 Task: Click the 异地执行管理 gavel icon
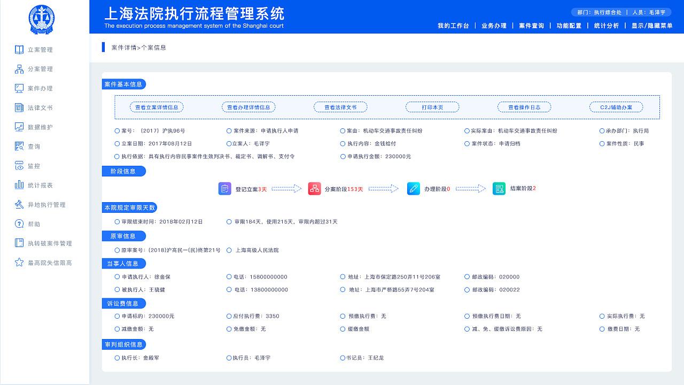(x=19, y=205)
